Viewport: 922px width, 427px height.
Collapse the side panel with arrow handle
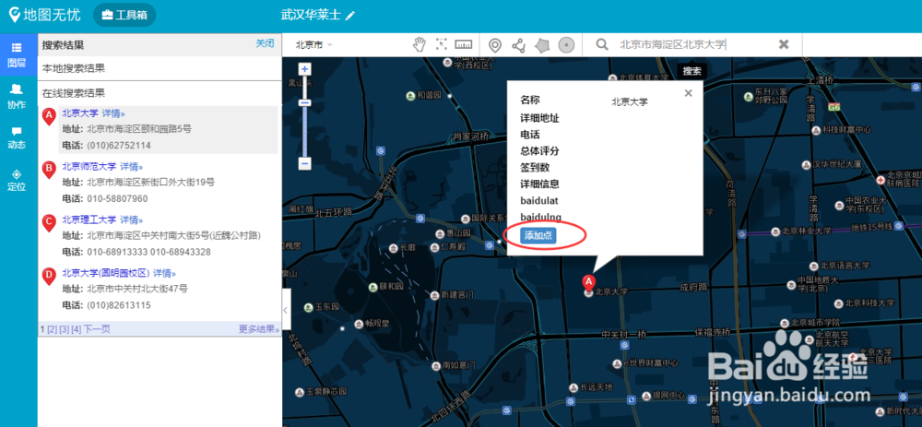pyautogui.click(x=285, y=310)
